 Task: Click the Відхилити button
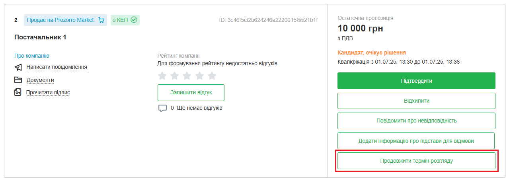[x=416, y=101]
